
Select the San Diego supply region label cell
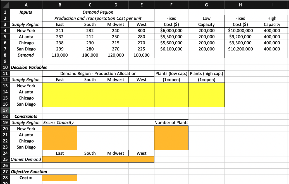(x=26, y=49)
